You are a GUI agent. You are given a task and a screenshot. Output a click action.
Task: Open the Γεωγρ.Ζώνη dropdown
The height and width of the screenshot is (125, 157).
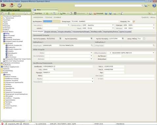click(92, 81)
